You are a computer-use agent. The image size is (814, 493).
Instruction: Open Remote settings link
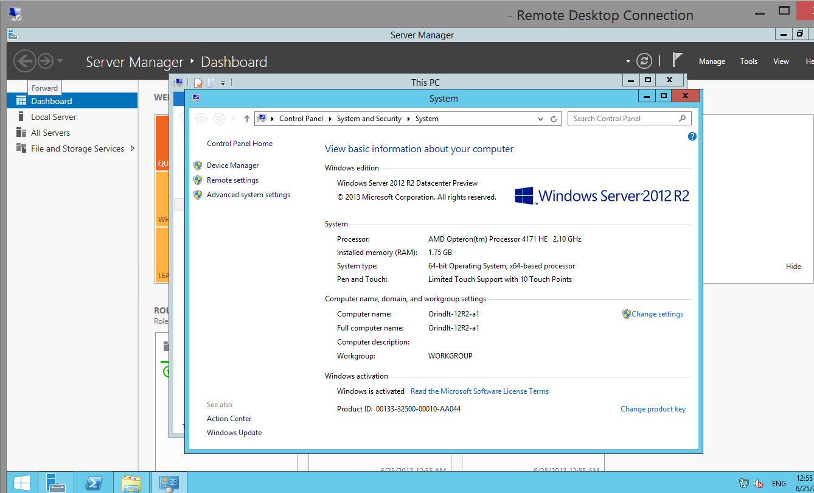(x=232, y=180)
